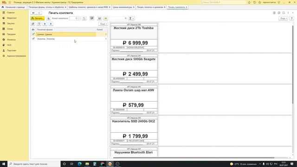Image resolution: width=297 pixels, height=167 pixels.
Task: Open the 1C main menu hamburger icon
Action: [x=10, y=2]
